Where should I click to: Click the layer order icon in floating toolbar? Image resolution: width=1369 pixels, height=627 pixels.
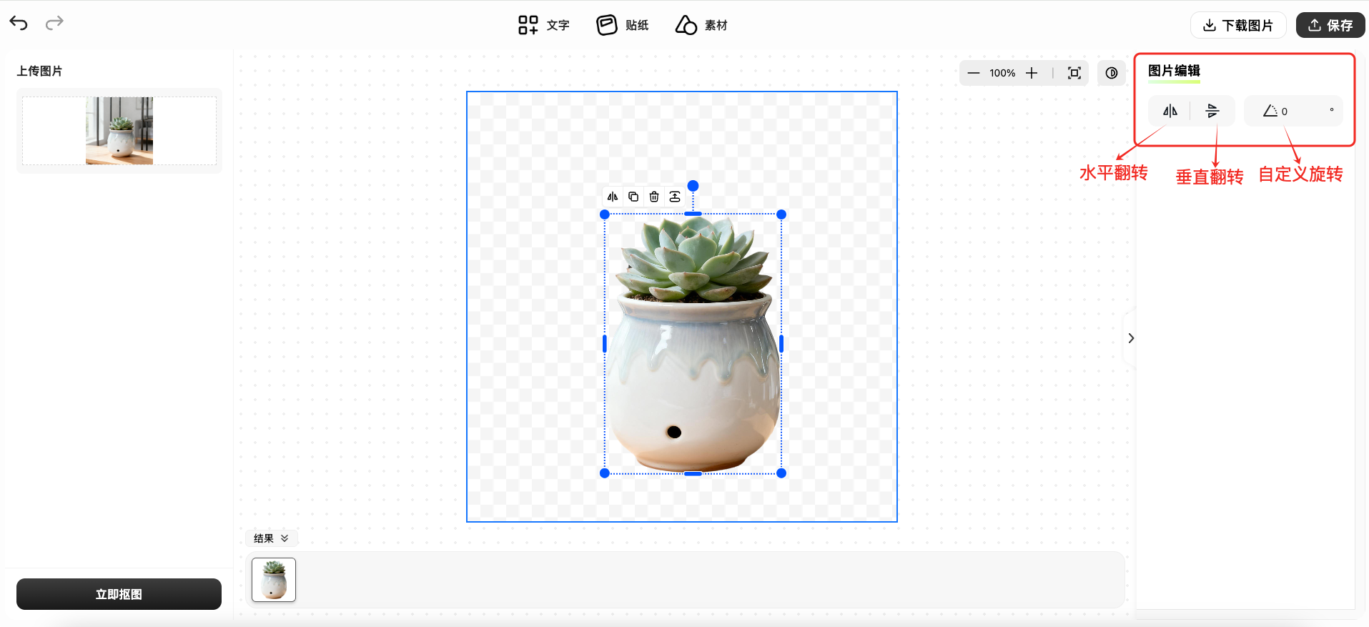pos(675,197)
